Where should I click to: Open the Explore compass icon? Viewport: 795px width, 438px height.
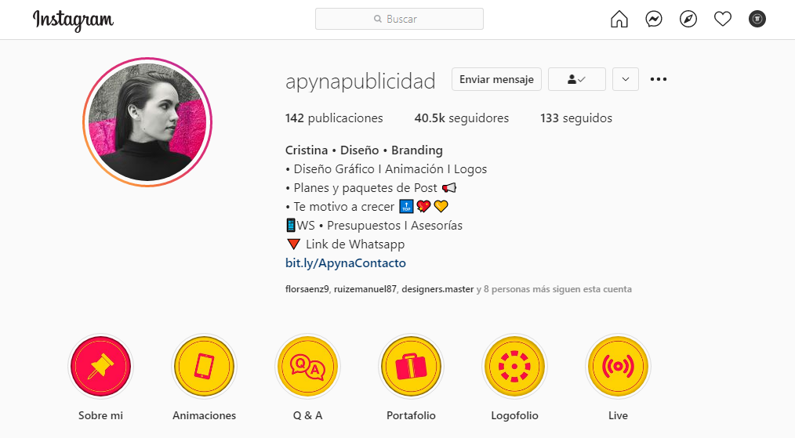688,20
